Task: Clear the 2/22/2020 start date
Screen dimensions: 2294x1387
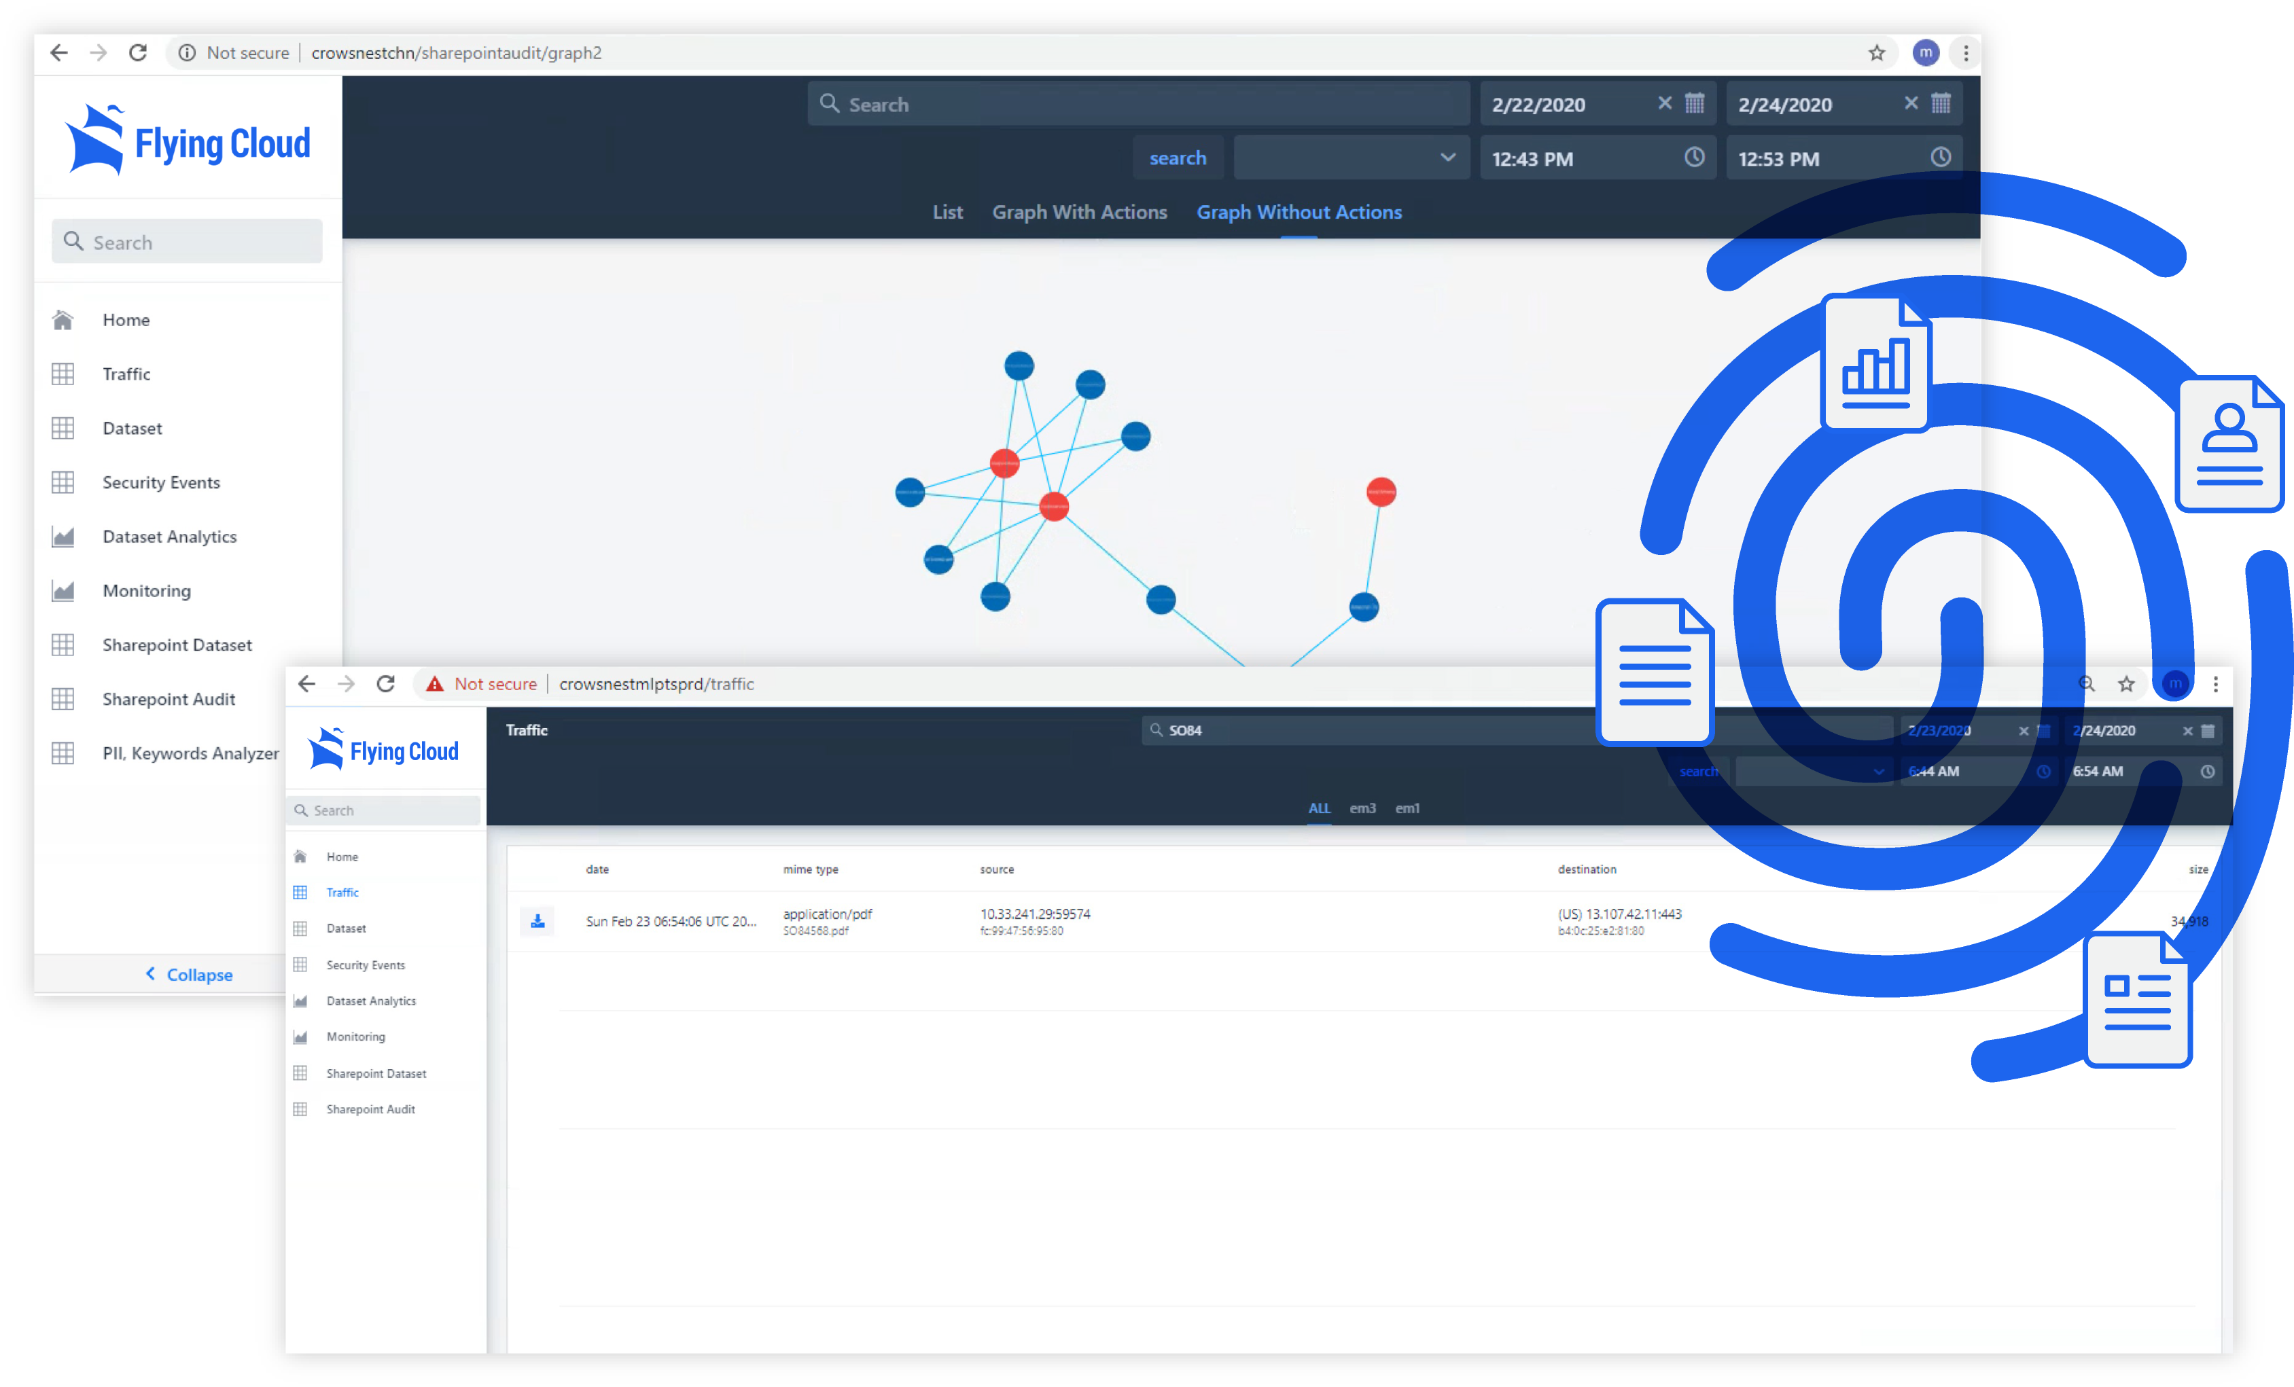Action: click(1665, 103)
